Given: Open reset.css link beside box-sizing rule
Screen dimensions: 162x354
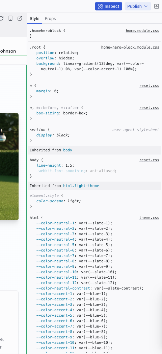Looking at the screenshot, I should pyautogui.click(x=149, y=108).
